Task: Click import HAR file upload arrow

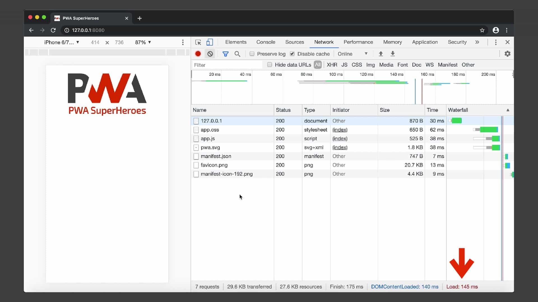Action: point(381,54)
